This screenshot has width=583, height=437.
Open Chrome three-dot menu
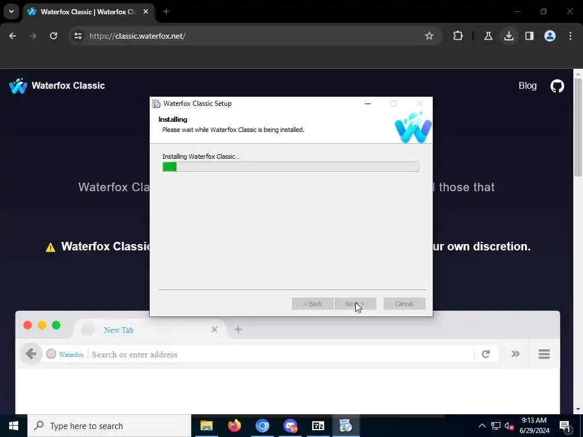pyautogui.click(x=570, y=36)
